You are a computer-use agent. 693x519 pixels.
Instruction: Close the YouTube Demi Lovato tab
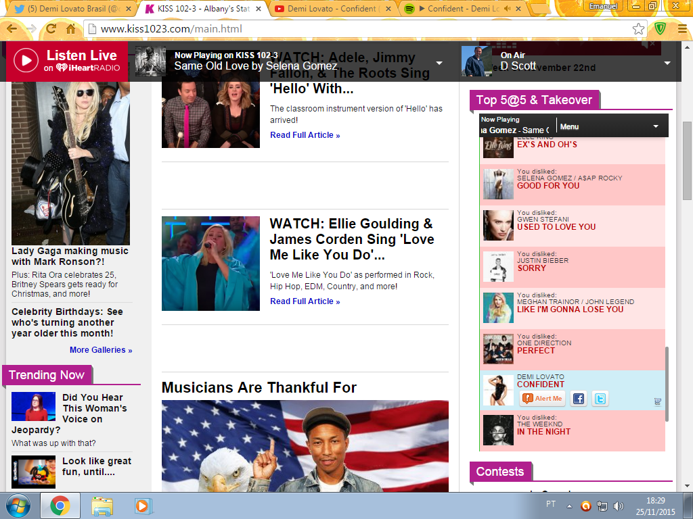[388, 9]
